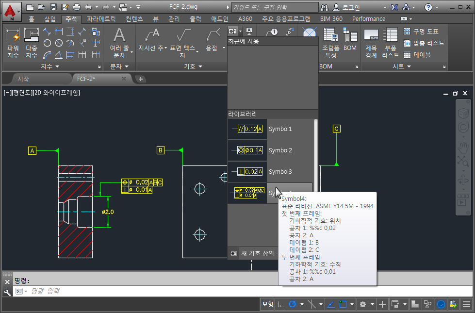Toggle hardware acceleration blue circle in status bar
This screenshot has width=475, height=313.
441,304
